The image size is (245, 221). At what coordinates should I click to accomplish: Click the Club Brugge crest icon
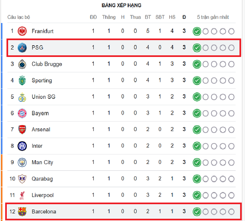tap(22, 64)
